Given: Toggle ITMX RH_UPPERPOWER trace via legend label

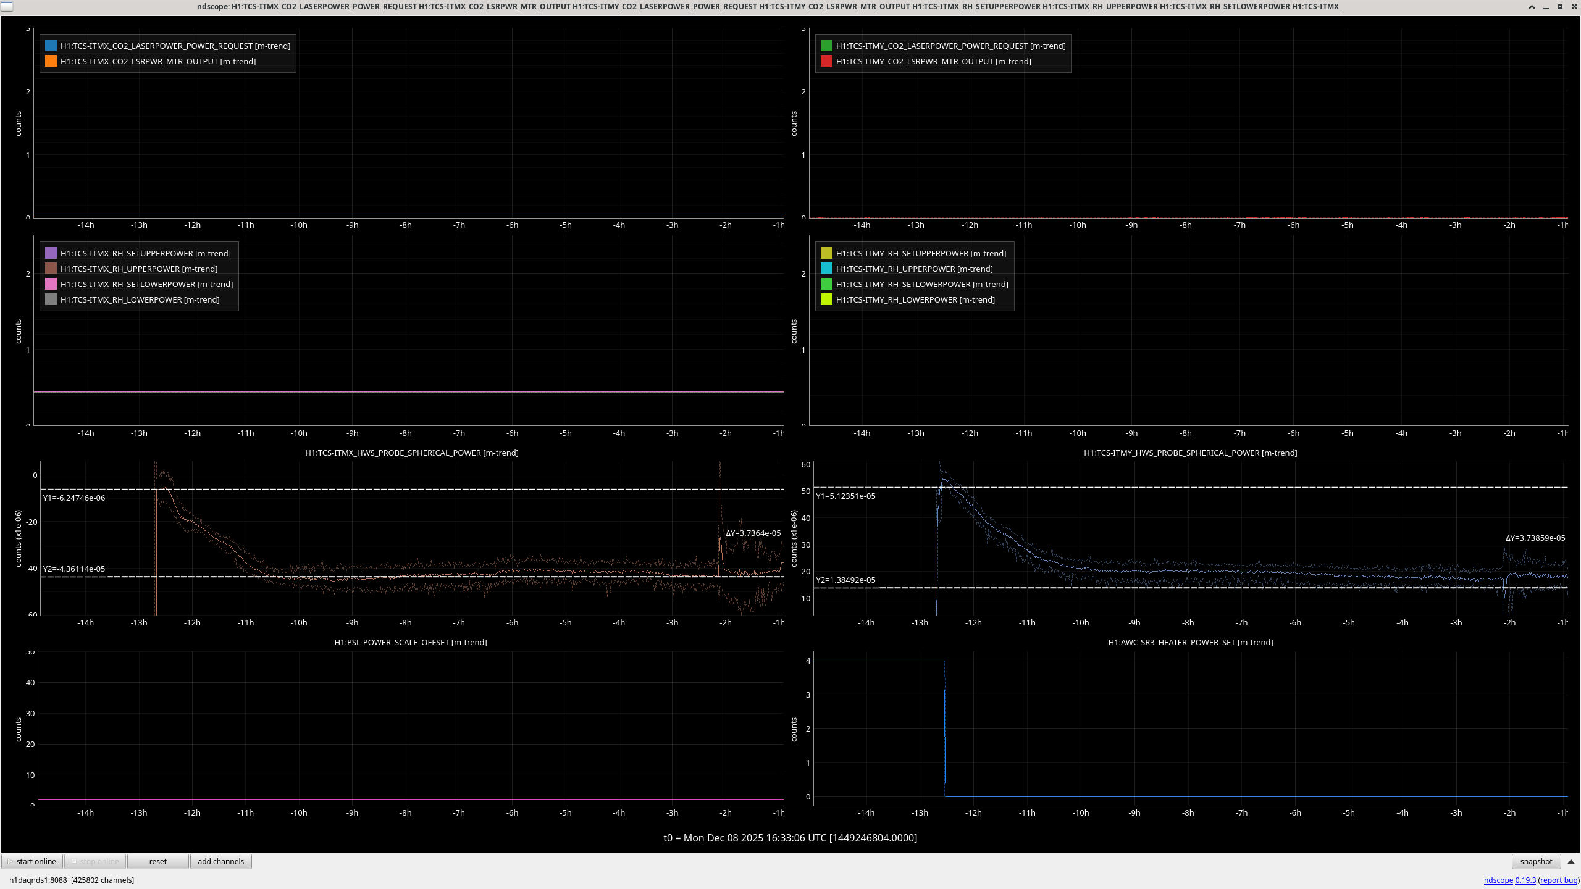Looking at the screenshot, I should coord(138,269).
